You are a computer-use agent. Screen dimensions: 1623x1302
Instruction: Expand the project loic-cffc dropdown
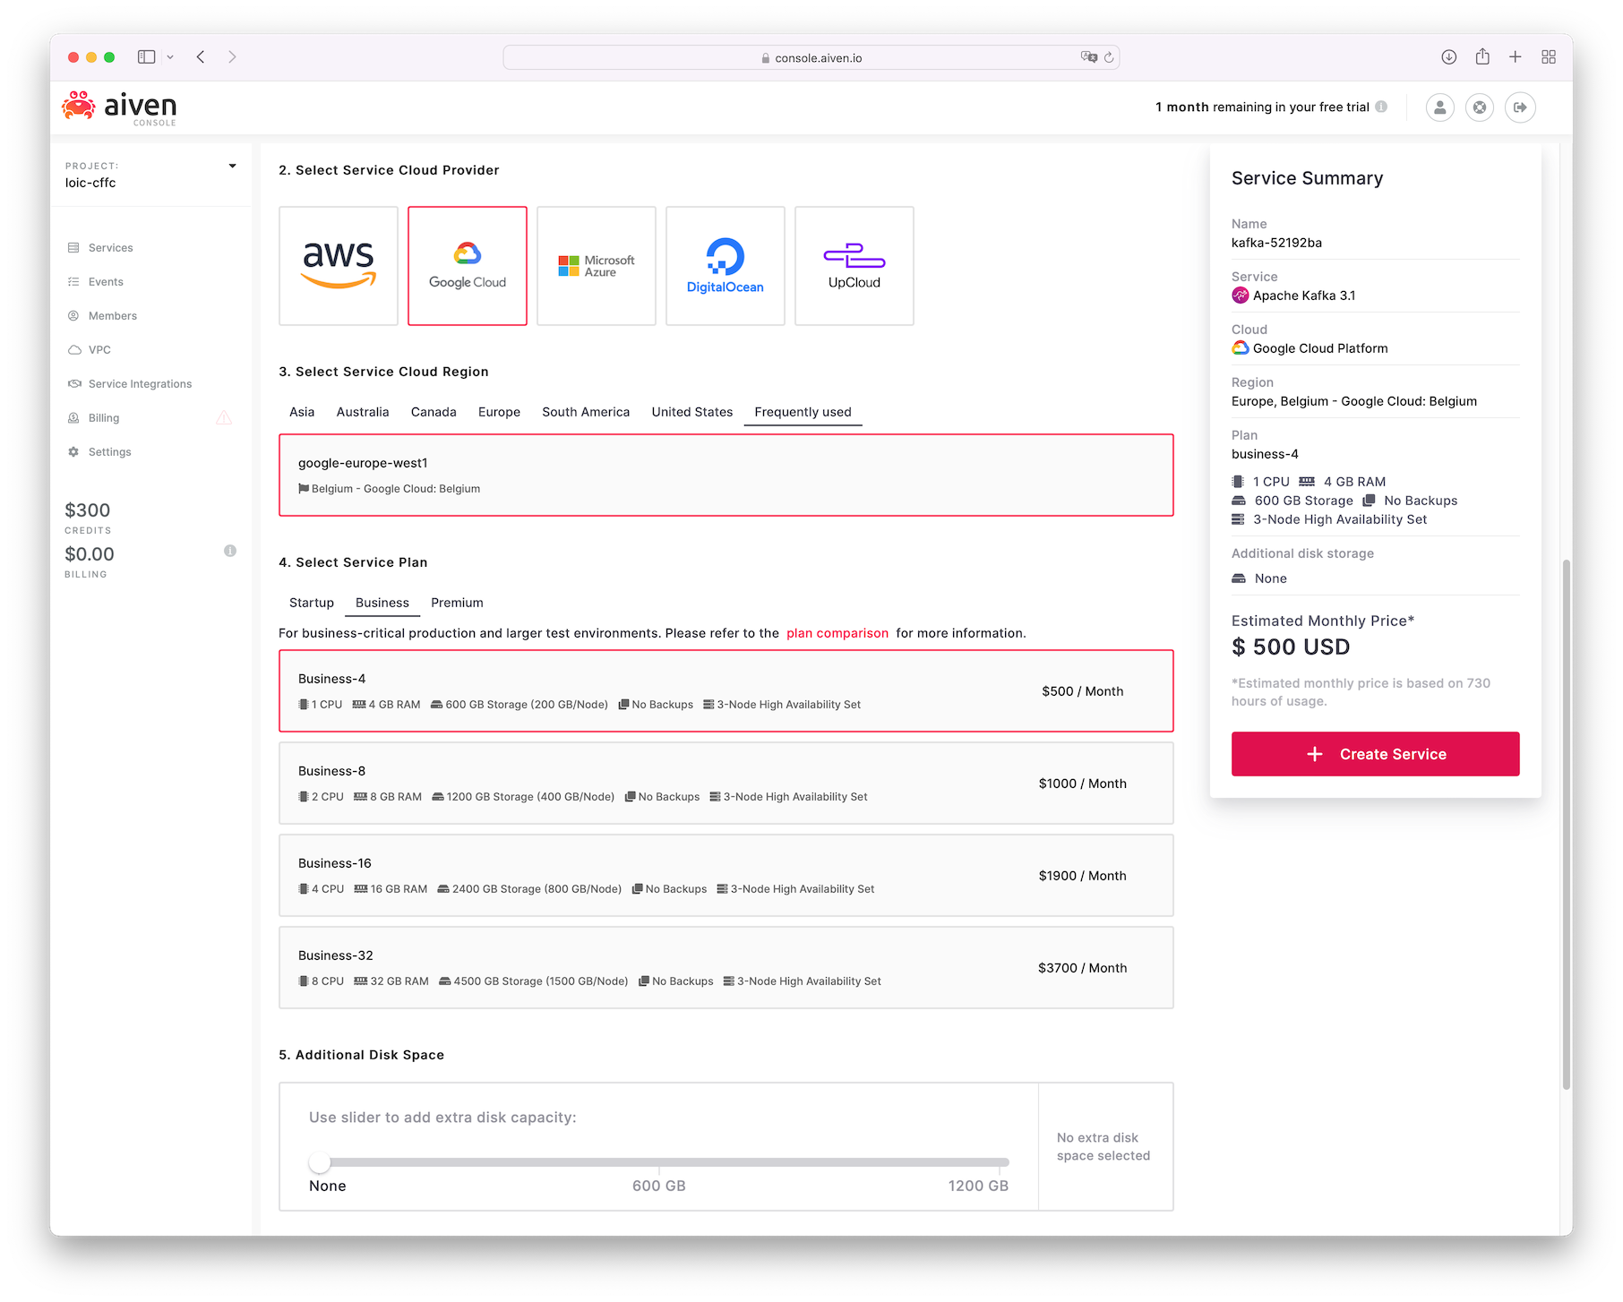(x=232, y=167)
